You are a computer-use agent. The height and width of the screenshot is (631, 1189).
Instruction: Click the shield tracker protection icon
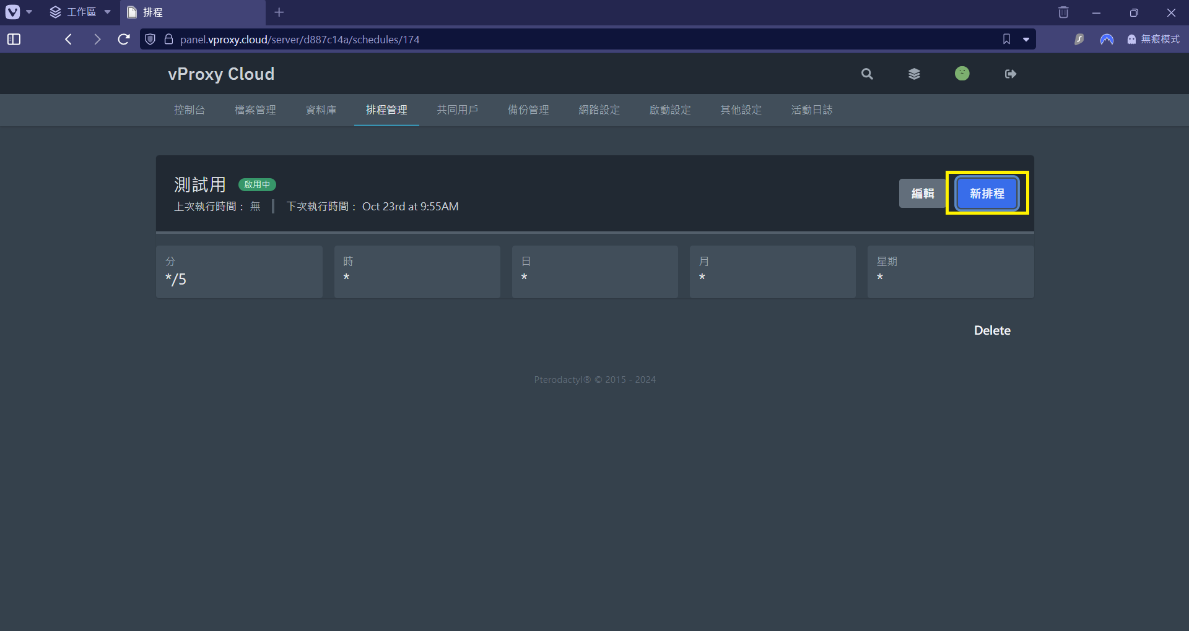coord(150,40)
